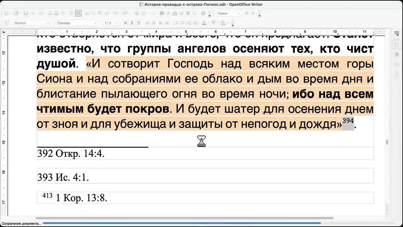
Task: Click the Zoom magnifier icon
Action: pos(194,13)
